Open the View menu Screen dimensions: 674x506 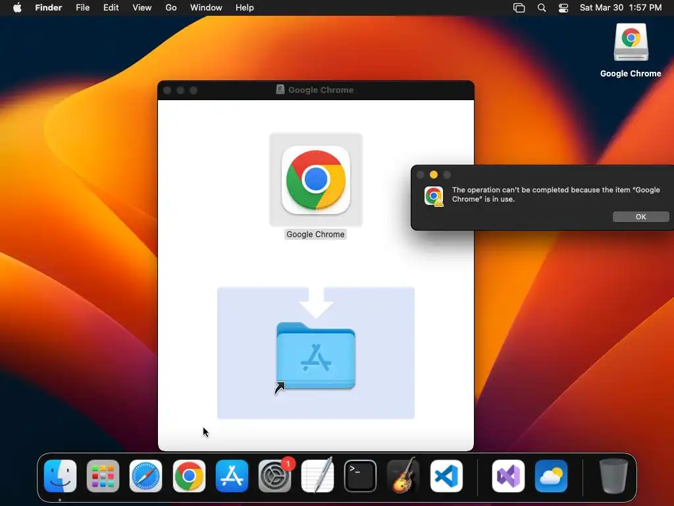click(142, 8)
